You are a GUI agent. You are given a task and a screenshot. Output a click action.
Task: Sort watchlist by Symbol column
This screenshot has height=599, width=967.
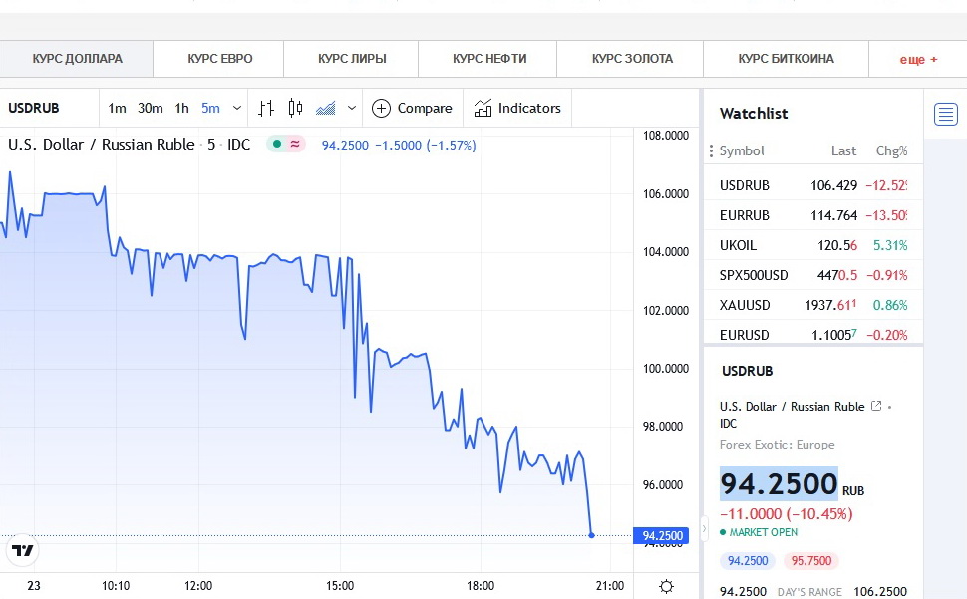[x=742, y=150]
